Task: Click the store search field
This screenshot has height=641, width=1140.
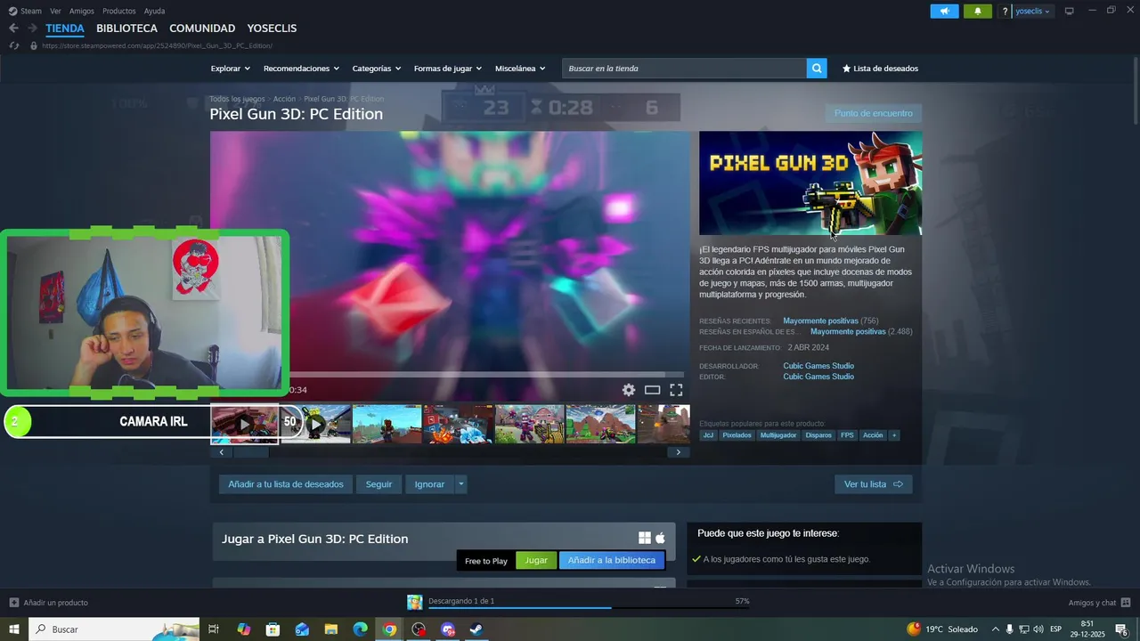Action: (x=684, y=69)
